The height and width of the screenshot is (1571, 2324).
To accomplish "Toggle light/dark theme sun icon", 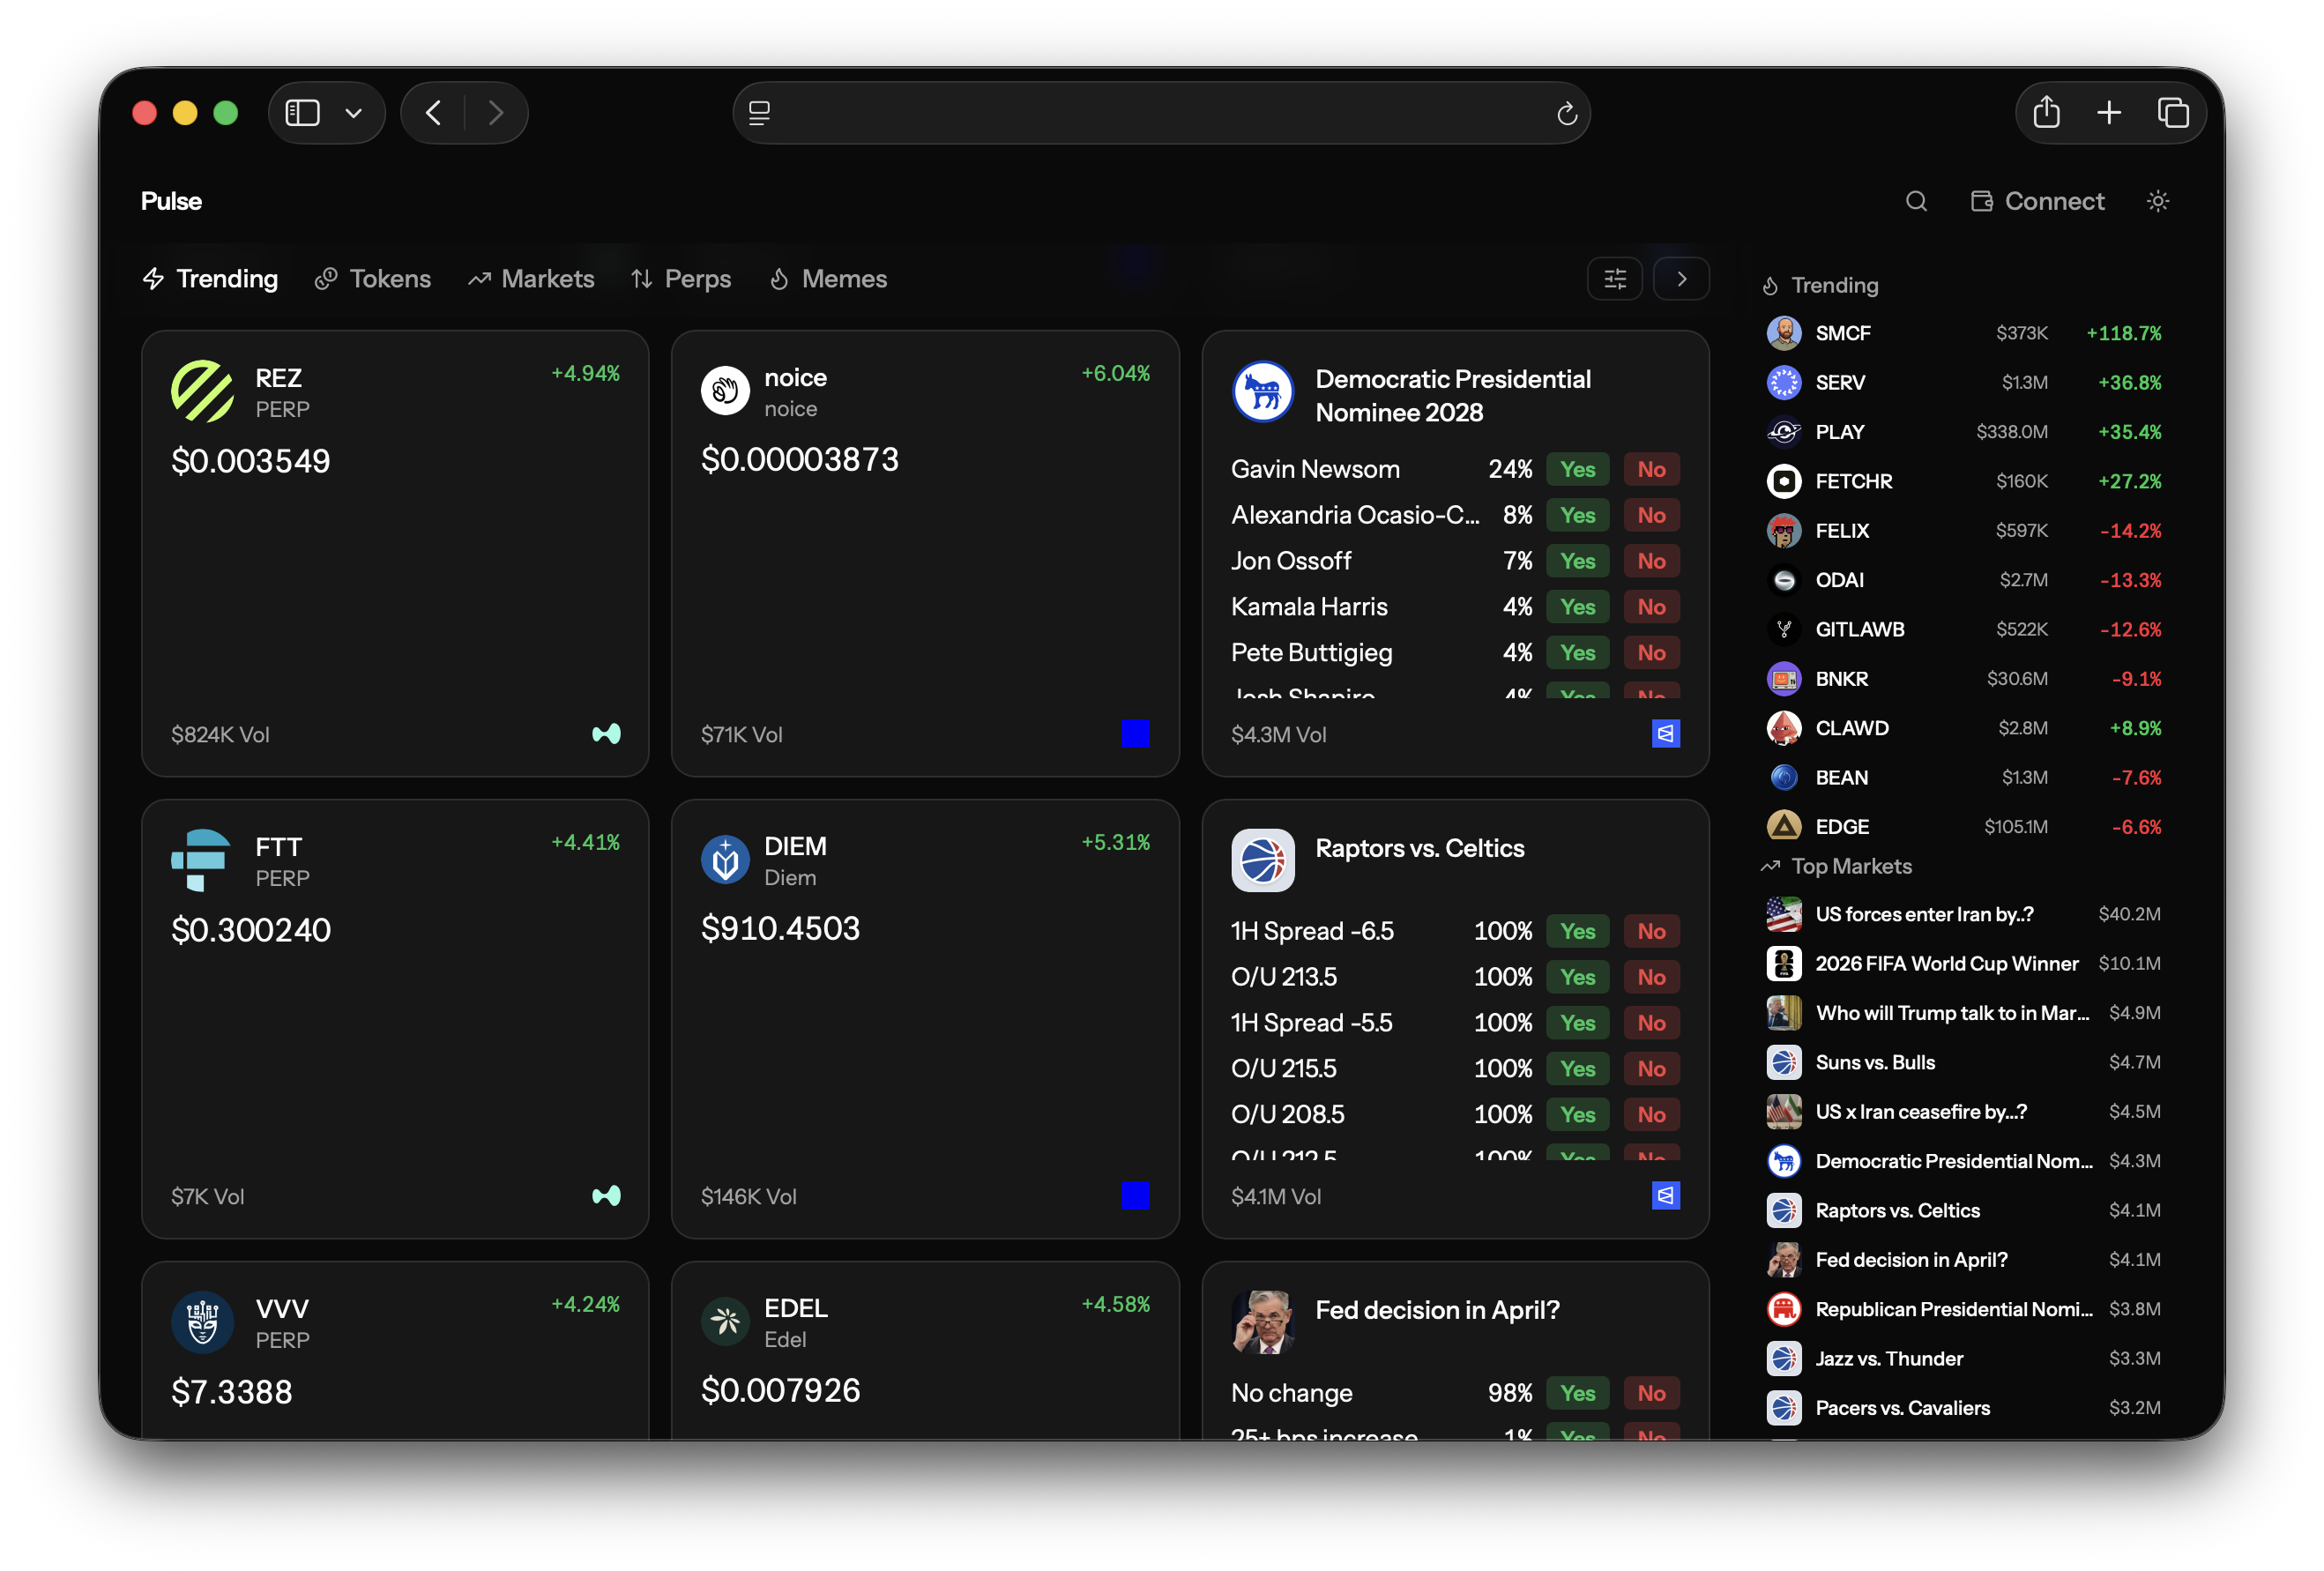I will tap(2157, 201).
